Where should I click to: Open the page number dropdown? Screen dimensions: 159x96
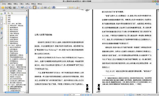click(81, 95)
